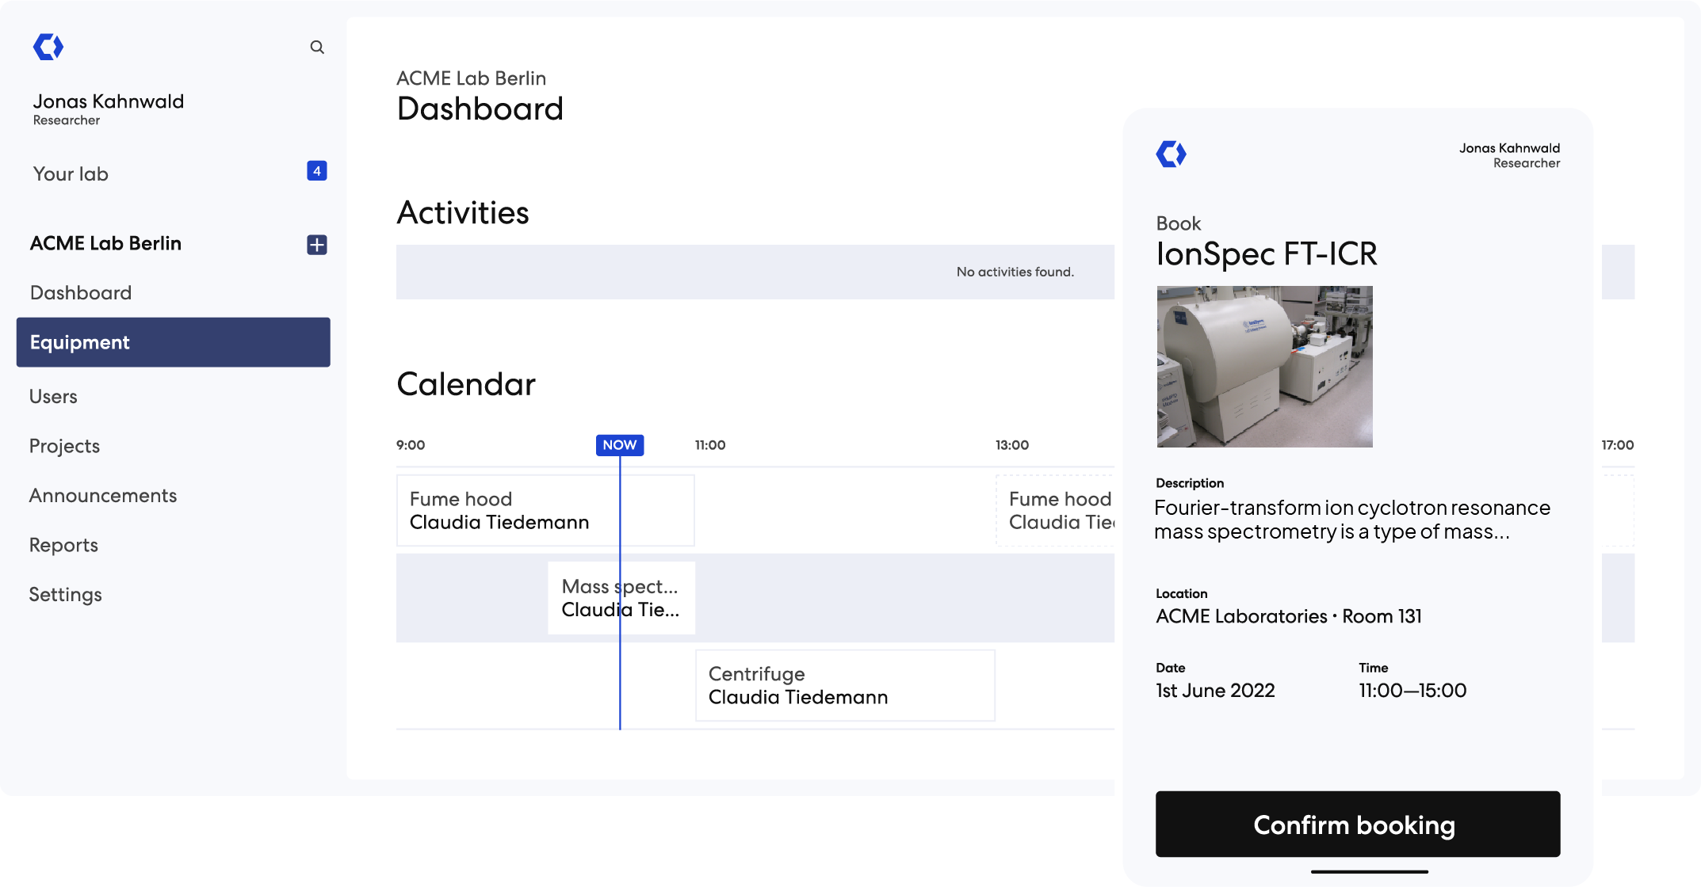Screen dimensions: 1701x895
Task: Click the blue logo in sidebar header
Action: 48,48
